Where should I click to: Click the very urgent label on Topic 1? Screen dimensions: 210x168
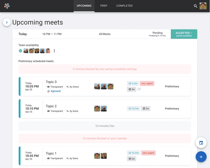[x=148, y=153]
